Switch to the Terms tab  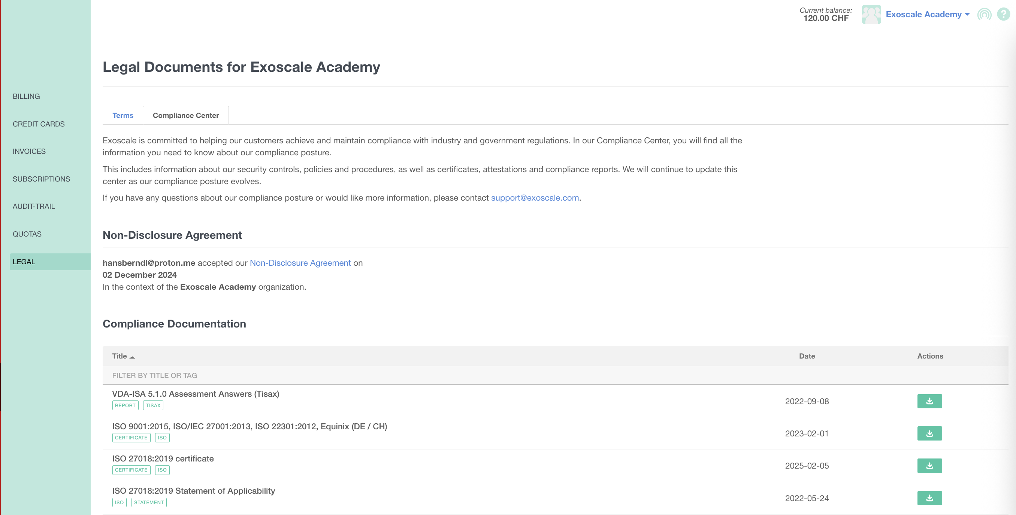coord(123,115)
